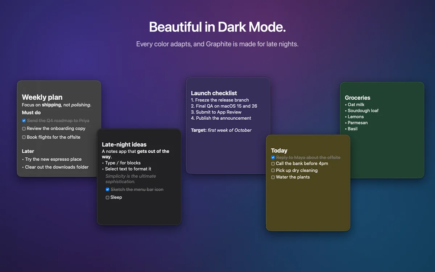Screen dimensions: 435x272
Task: Click the 'Target: first week of October' line
Action: [x=221, y=130]
